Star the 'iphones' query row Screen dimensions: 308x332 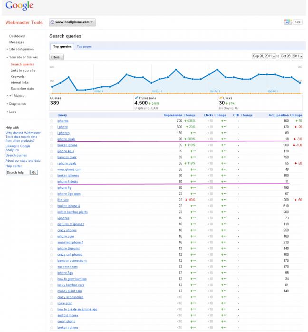[x=51, y=121]
